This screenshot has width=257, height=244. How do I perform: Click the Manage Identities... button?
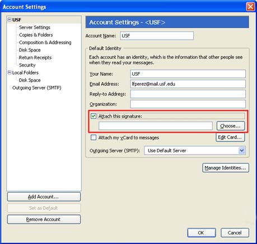(x=226, y=168)
